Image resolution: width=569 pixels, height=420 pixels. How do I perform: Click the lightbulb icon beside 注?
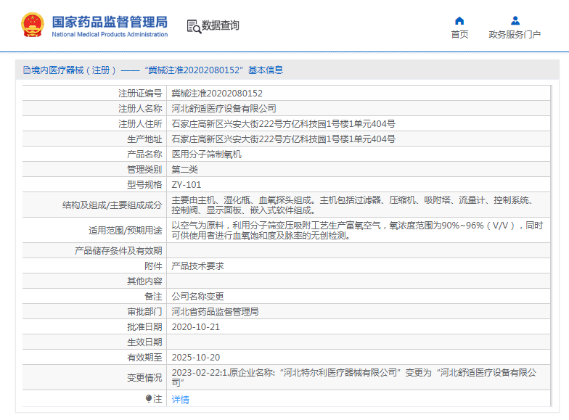pyautogui.click(x=148, y=399)
